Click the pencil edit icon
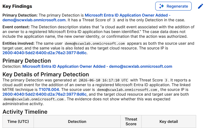Viewport: 204px width, 128px height. tap(200, 6)
